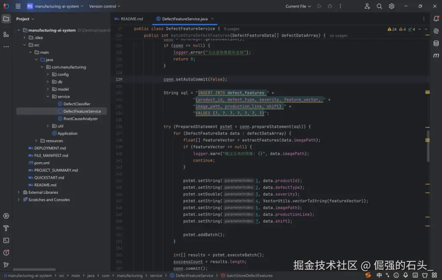Open the Version control dropdown

click(105, 6)
